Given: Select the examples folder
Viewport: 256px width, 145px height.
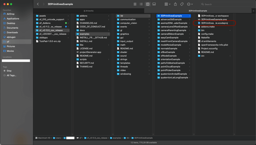Looking at the screenshot, I should pos(93,34).
